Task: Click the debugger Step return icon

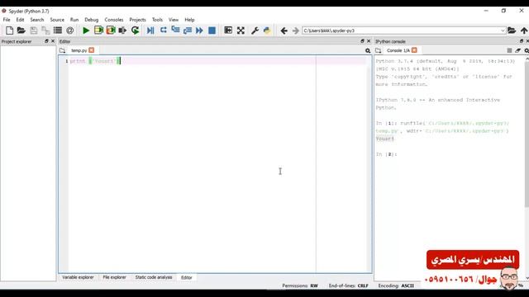Action: (188, 31)
